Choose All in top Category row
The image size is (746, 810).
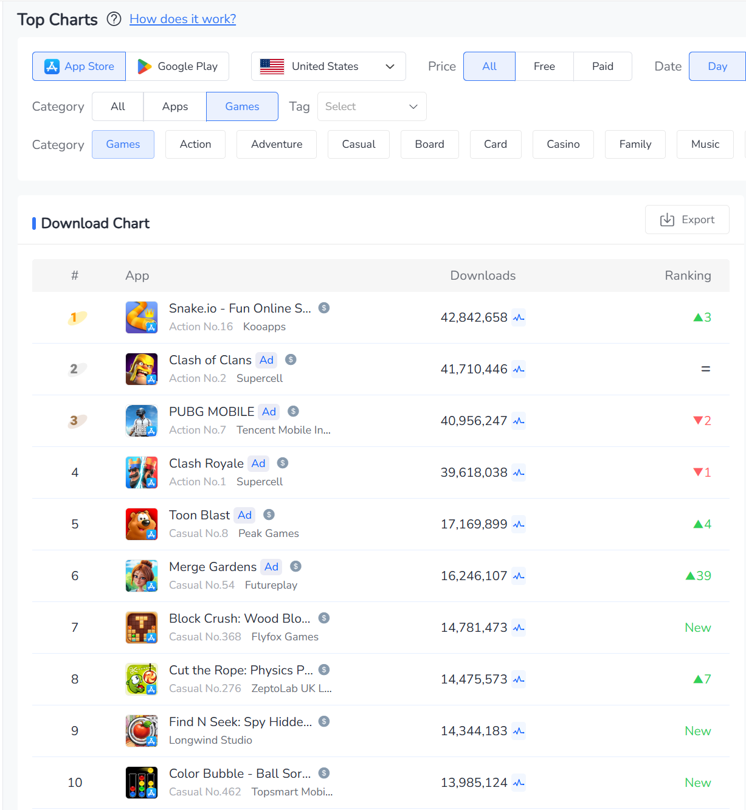click(x=118, y=106)
